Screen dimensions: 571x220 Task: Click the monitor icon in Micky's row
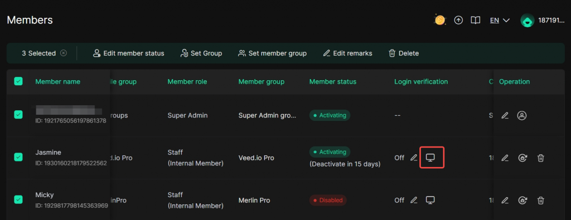point(430,200)
